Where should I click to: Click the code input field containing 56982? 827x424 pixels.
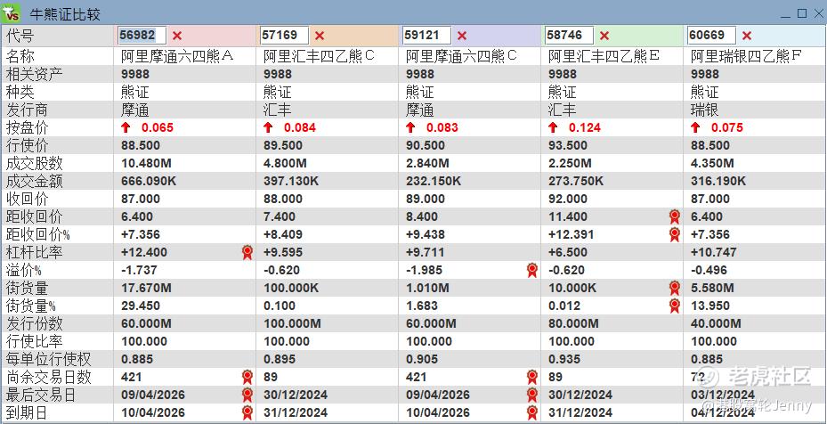click(x=142, y=36)
